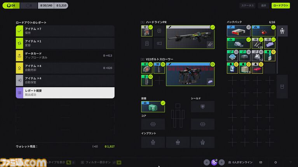Open the settings gear icon
The width and height of the screenshot is (298, 167).
coord(275,162)
